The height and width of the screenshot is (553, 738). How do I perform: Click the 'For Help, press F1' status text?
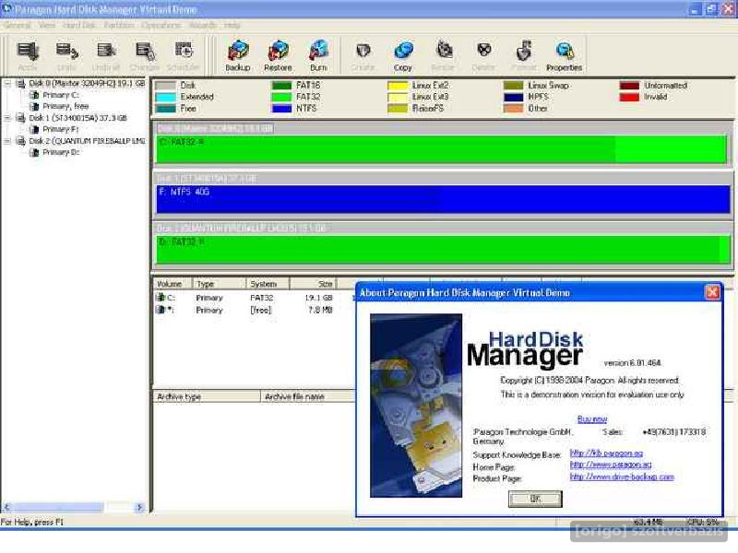(32, 522)
